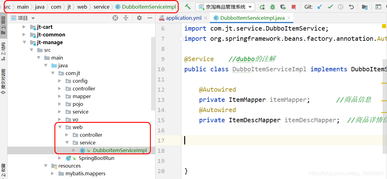Collapse the main folder arrow
The image size is (387, 179).
[38, 58]
